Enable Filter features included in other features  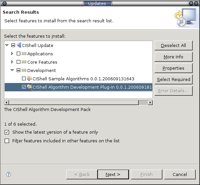(x=7, y=141)
